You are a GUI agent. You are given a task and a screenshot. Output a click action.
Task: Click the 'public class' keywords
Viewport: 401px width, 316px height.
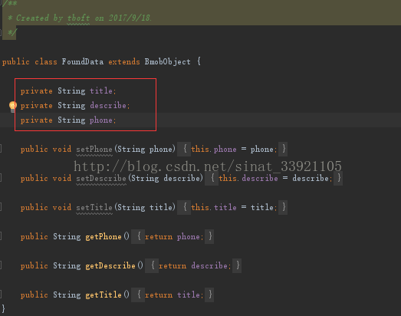(x=30, y=62)
